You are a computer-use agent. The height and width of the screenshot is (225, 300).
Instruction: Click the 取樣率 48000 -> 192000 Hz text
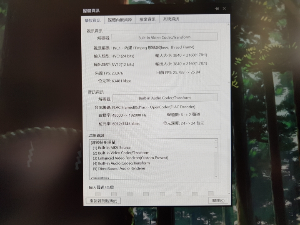coord(122,115)
